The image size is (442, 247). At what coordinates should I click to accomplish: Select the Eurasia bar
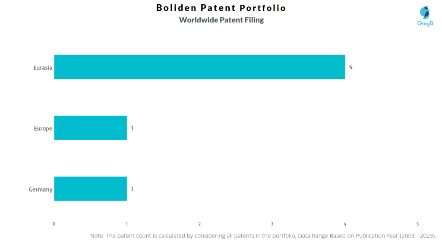point(199,67)
